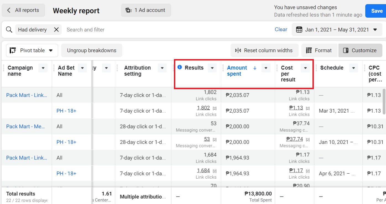
Task: Open the Pack Mart - Me... campaign
Action: [x=25, y=126]
